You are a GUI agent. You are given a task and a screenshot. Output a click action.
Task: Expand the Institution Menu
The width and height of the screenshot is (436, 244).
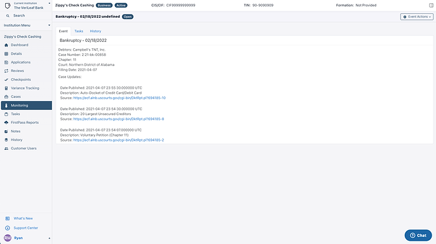[27, 25]
